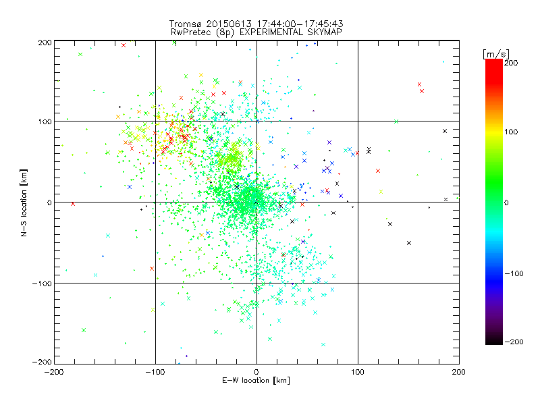Click the y-axis tick label '-200'
This screenshot has height=405, width=540.
point(42,362)
